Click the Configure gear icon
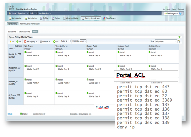This screenshot has height=137, width=191. [x=41, y=42]
